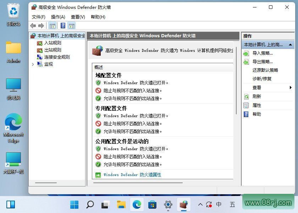Viewport: 298px width, 213px height.
Task: Select 出站规则 in the tree
Action: [53, 50]
